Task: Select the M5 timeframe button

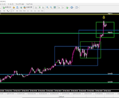Action: 17,11
